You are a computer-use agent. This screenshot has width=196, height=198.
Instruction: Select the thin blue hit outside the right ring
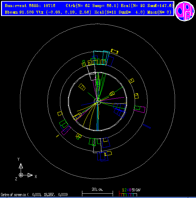pyautogui.click(x=147, y=126)
